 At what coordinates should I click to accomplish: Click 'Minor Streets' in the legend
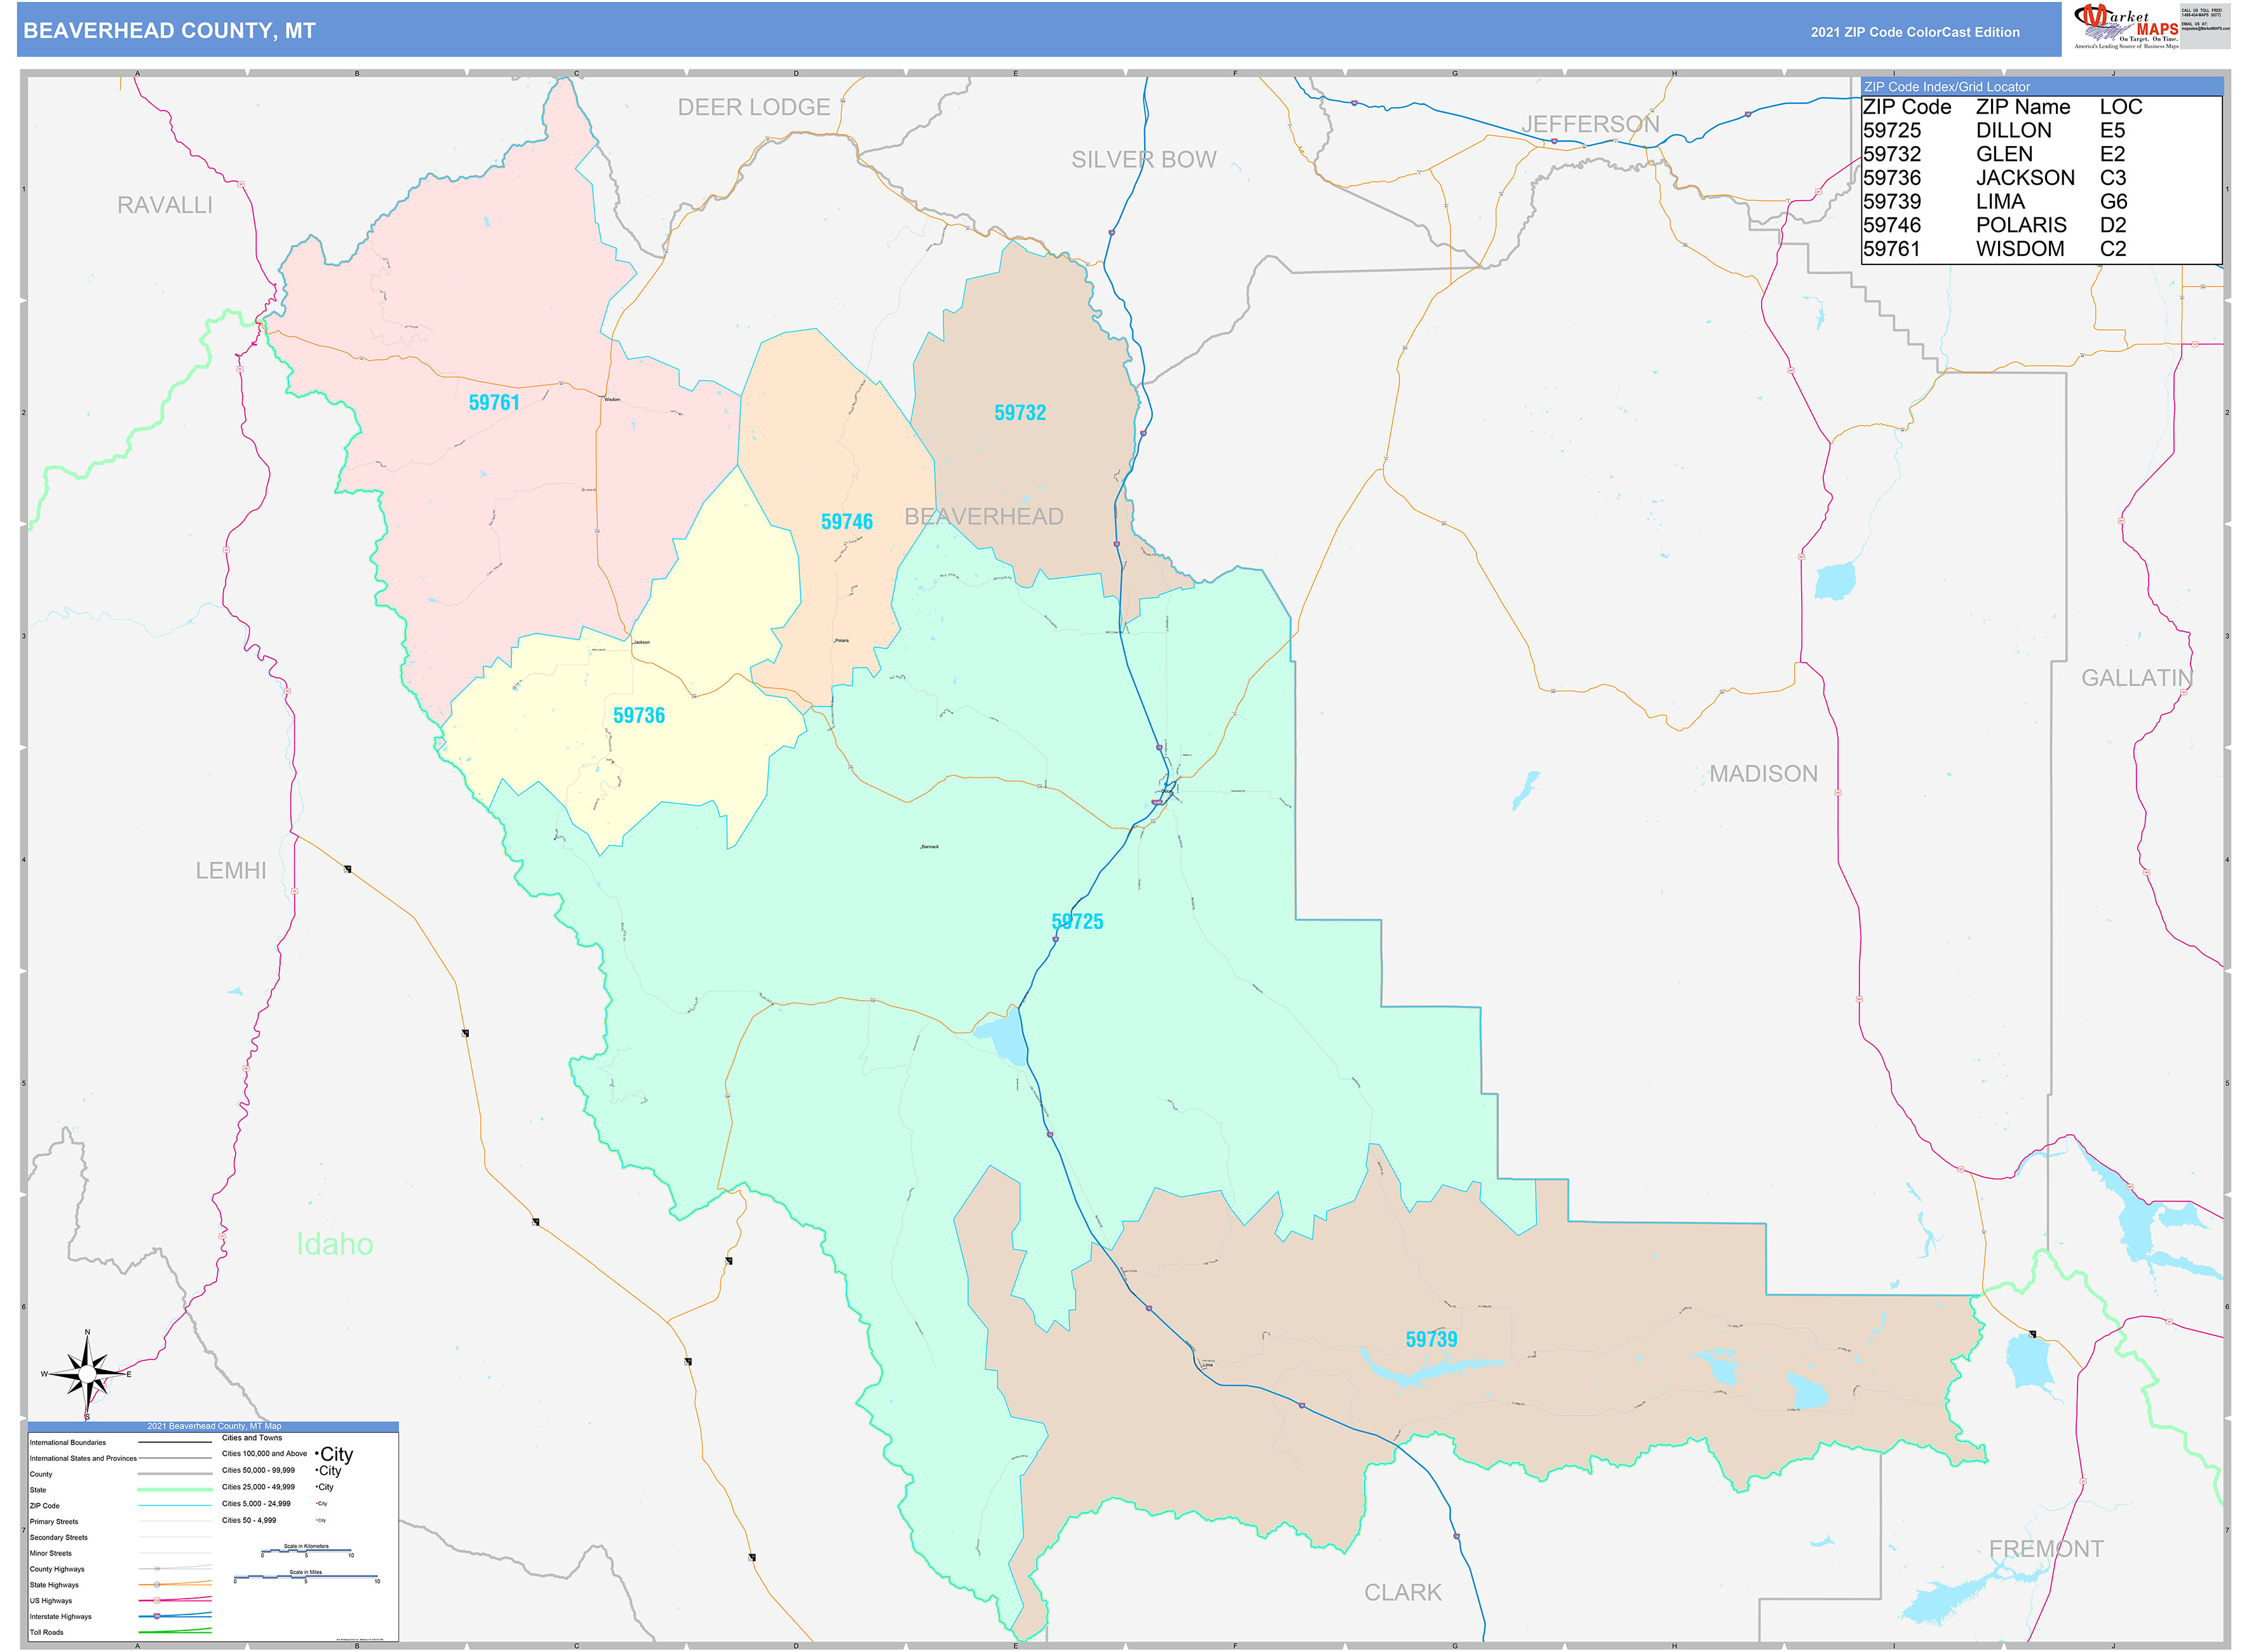click(x=51, y=1554)
